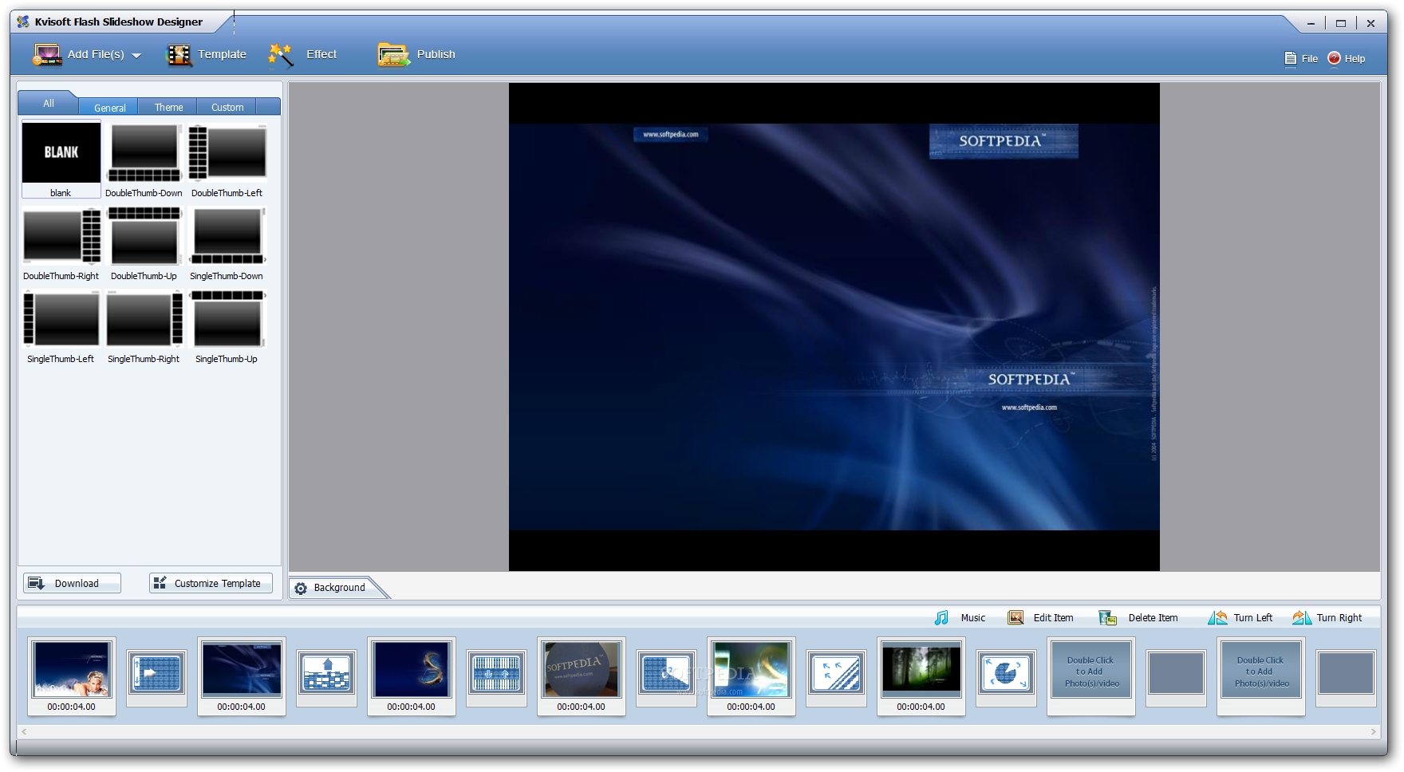This screenshot has height=772, width=1404.
Task: Click the slideshow preview image
Action: click(x=834, y=327)
